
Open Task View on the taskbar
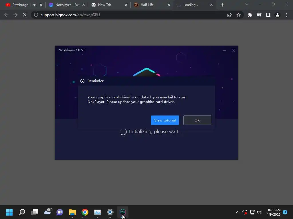[x=35, y=212]
